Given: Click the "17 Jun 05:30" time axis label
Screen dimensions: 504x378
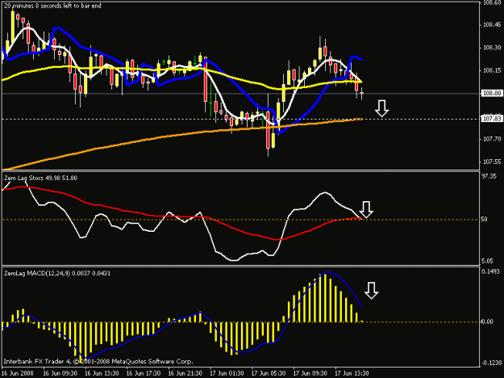Looking at the screenshot, I should (x=269, y=373).
